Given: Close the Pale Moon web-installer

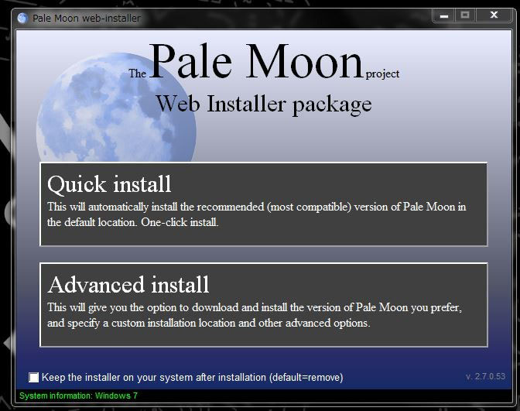Looking at the screenshot, I should (494, 15).
